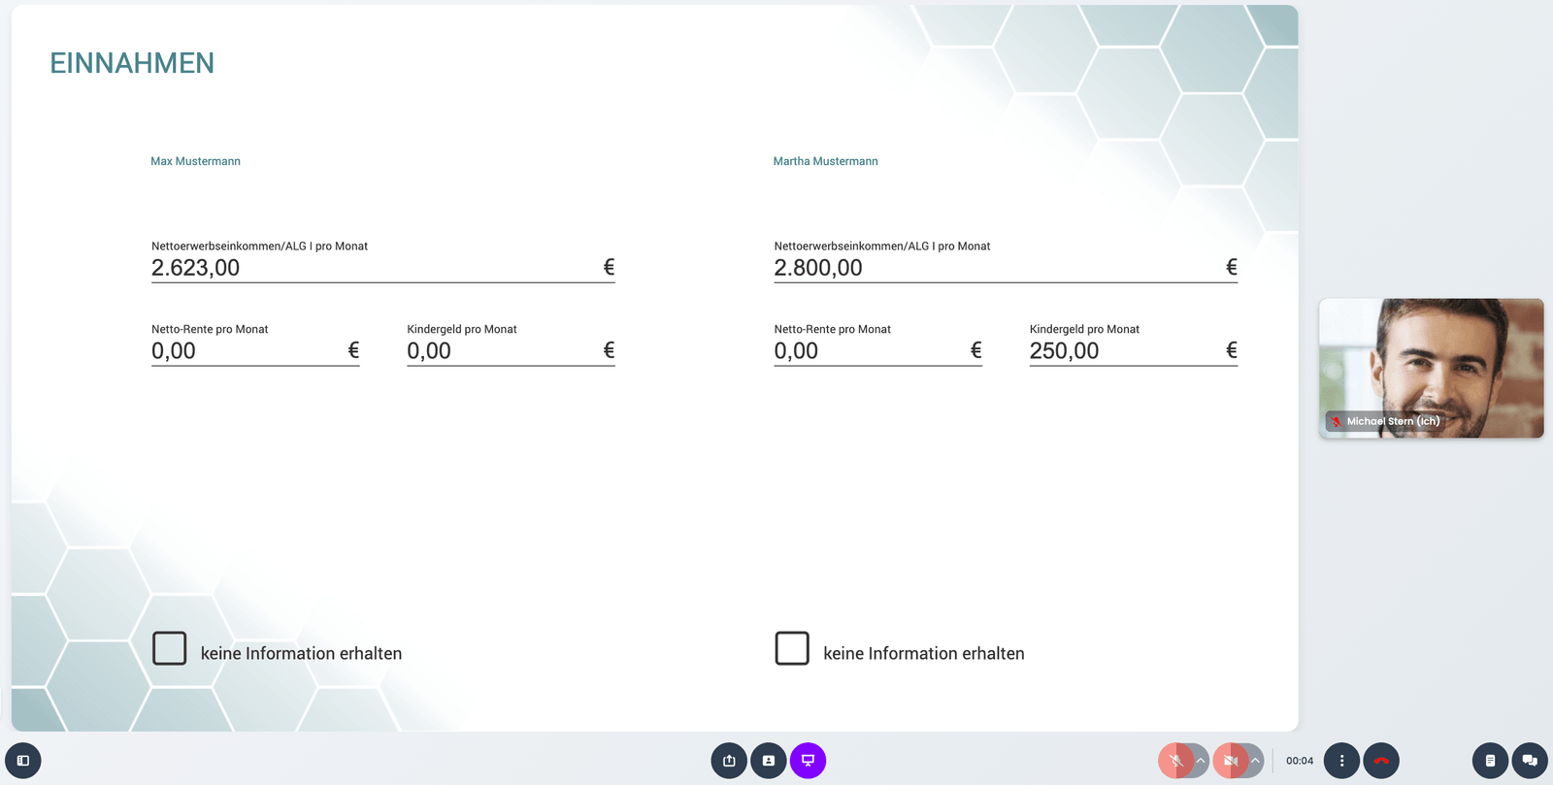Expand microphone options chevron
Image resolution: width=1553 pixels, height=785 pixels.
point(1201,761)
